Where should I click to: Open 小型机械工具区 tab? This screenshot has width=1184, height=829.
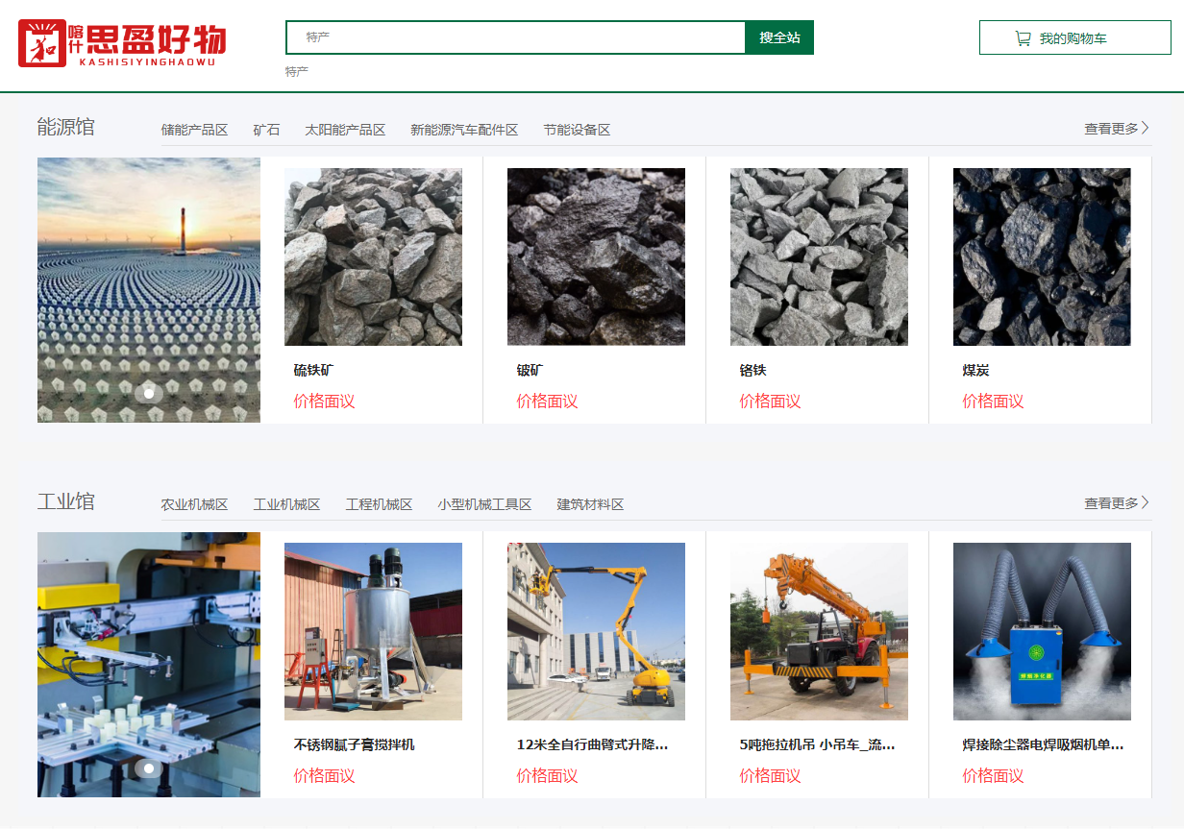point(484,504)
